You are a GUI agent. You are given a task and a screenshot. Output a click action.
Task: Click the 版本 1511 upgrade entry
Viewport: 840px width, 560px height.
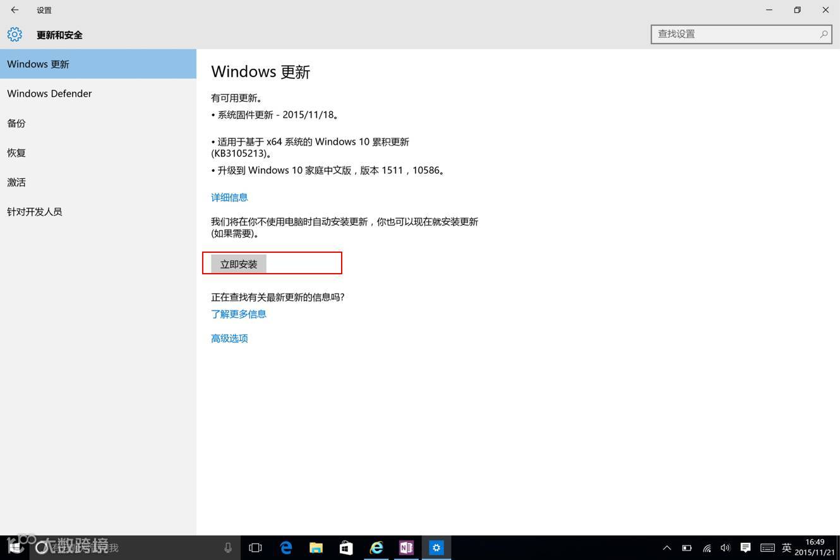click(328, 171)
